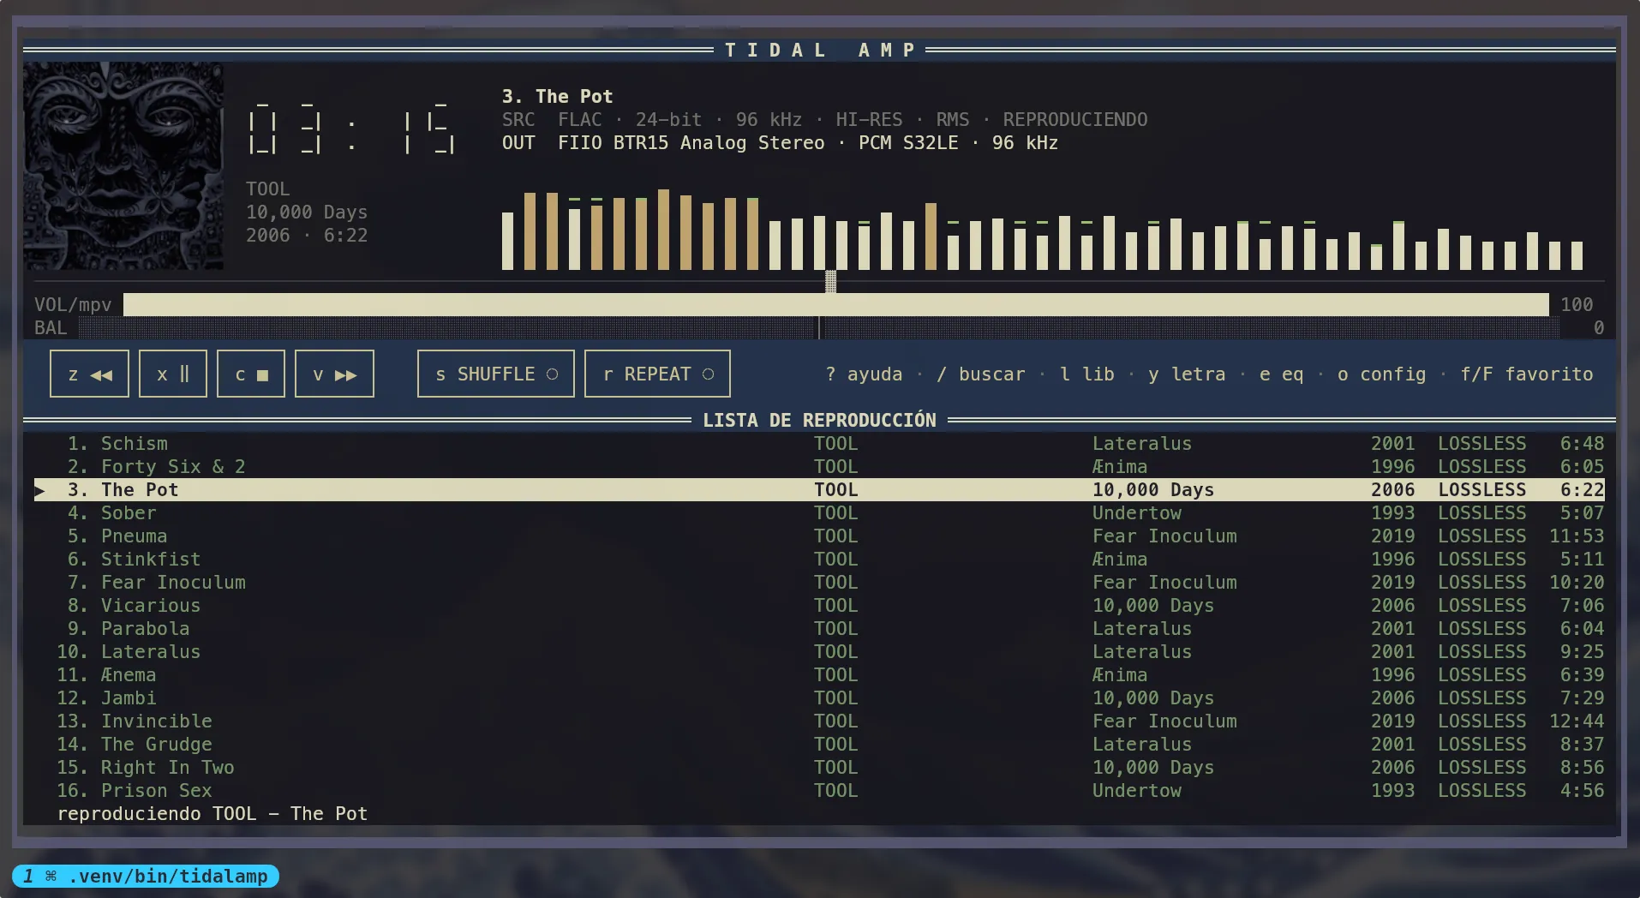Play track 7 Fear Inoculum

[x=819, y=582]
